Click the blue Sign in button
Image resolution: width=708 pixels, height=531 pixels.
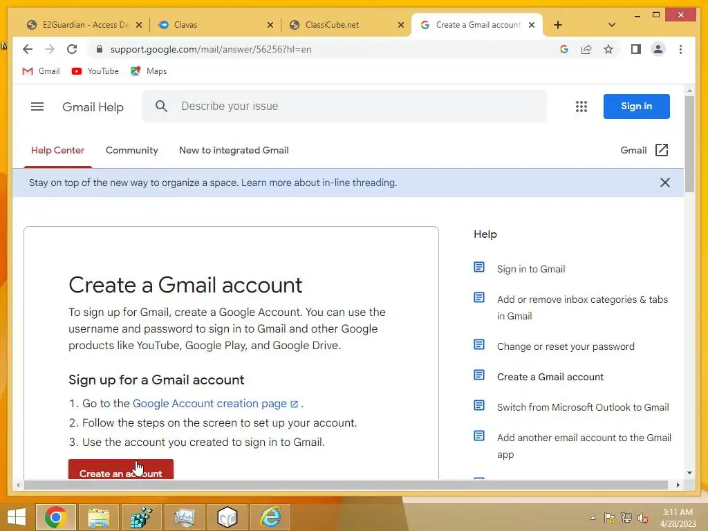point(636,106)
